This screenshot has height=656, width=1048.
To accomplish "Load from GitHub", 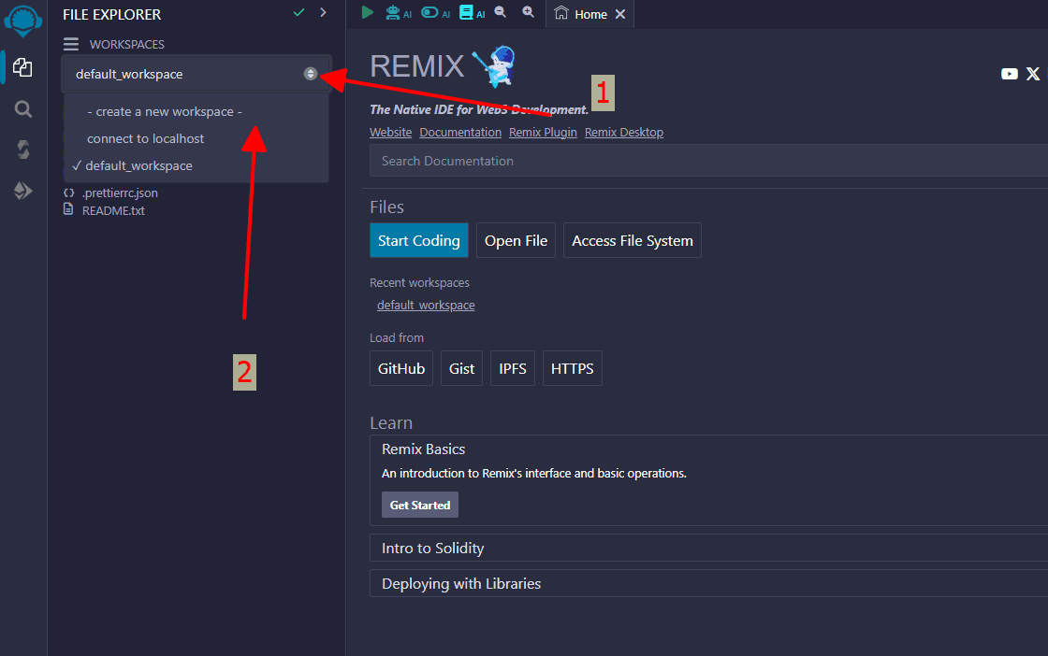I will coord(401,368).
